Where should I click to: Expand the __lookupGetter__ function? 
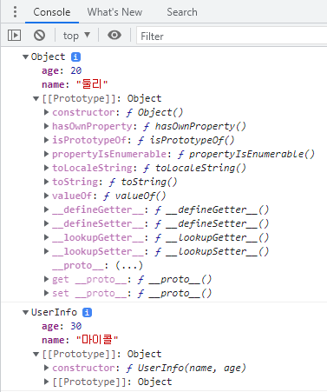46,237
